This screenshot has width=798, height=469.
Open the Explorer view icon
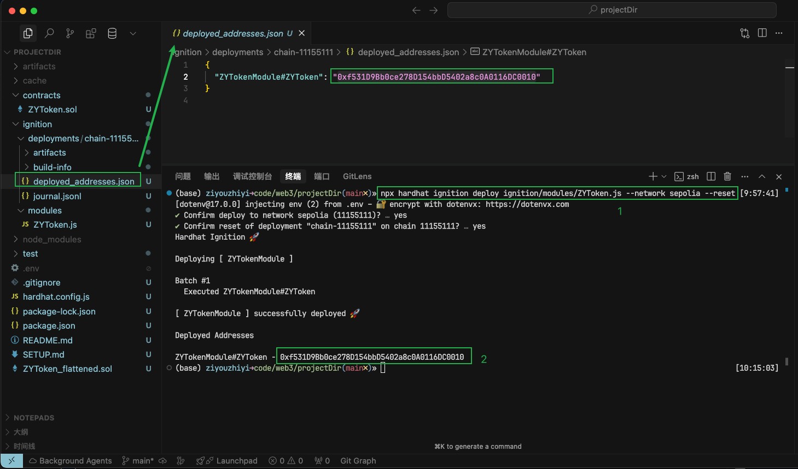[28, 33]
